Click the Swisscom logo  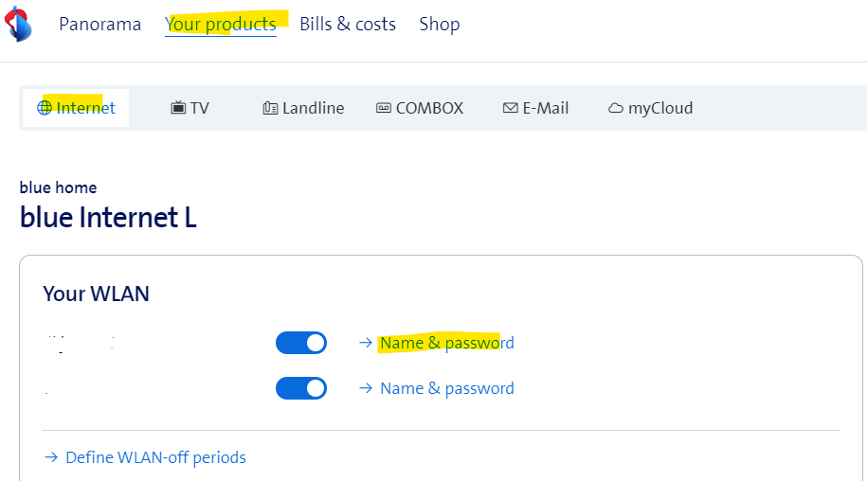[x=18, y=23]
